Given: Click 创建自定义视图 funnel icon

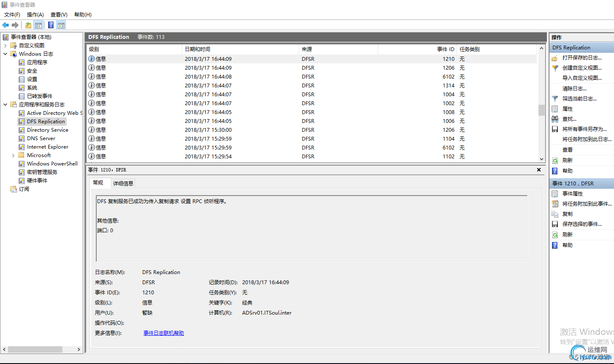Looking at the screenshot, I should tap(555, 68).
